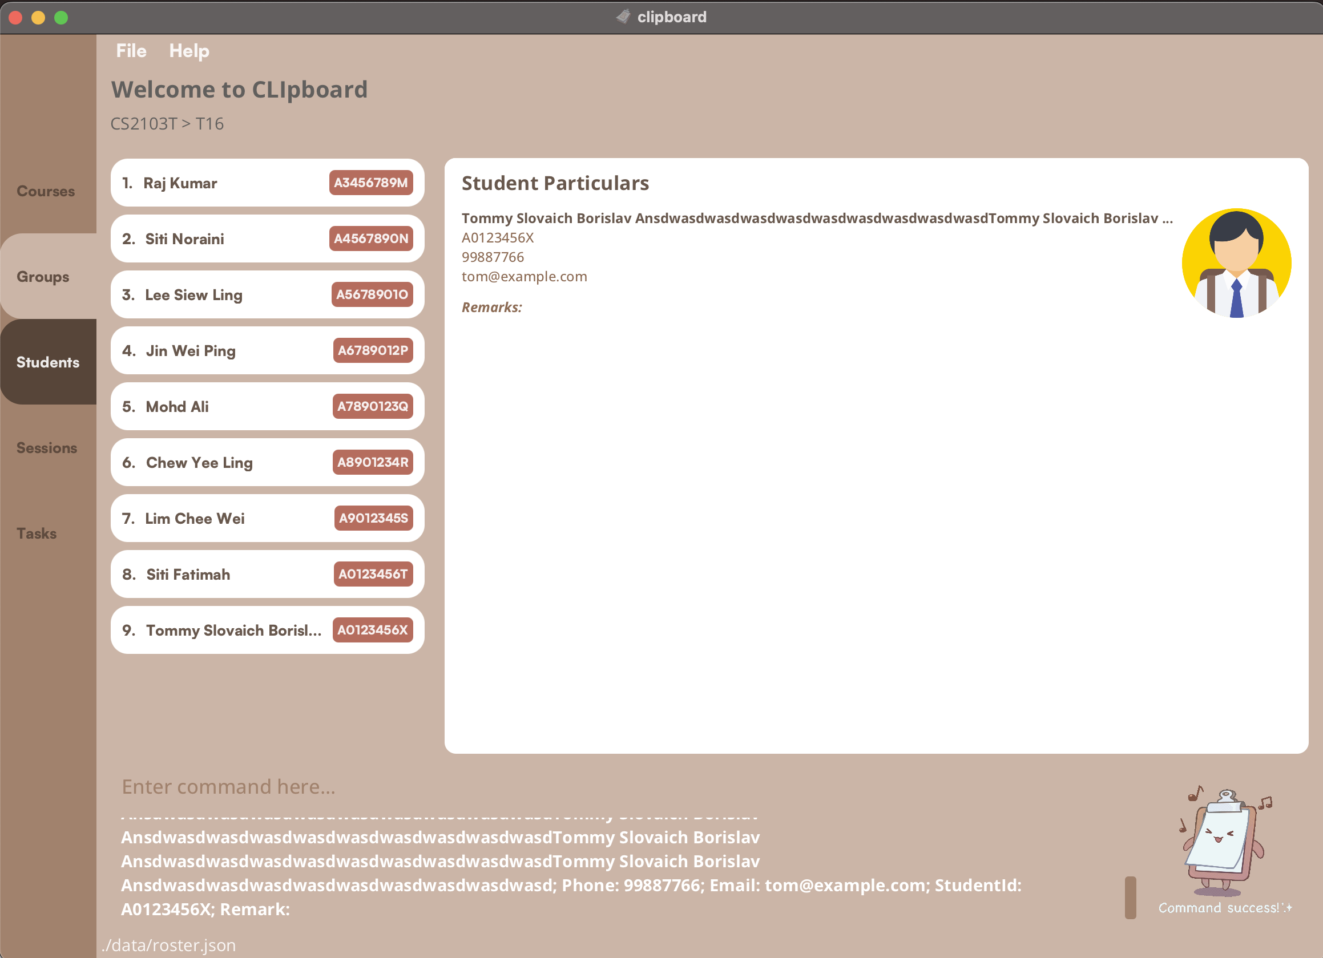Switch to the Courses sidebar tab
This screenshot has width=1323, height=958.
(x=46, y=191)
